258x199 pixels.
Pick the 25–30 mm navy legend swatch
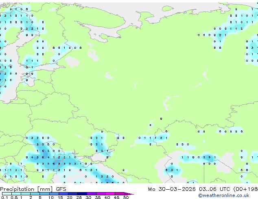[82, 194]
